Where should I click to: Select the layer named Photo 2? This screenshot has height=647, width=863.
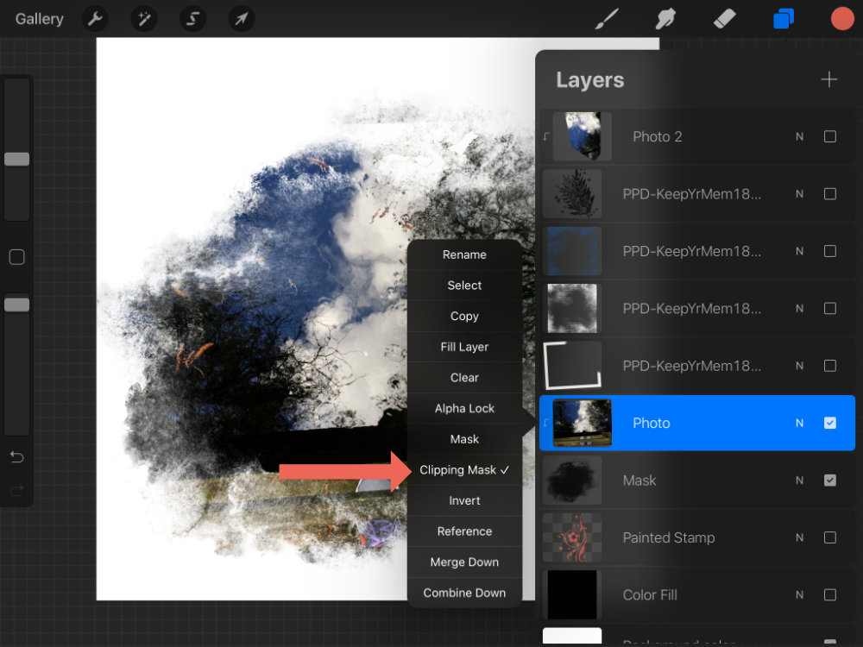696,136
